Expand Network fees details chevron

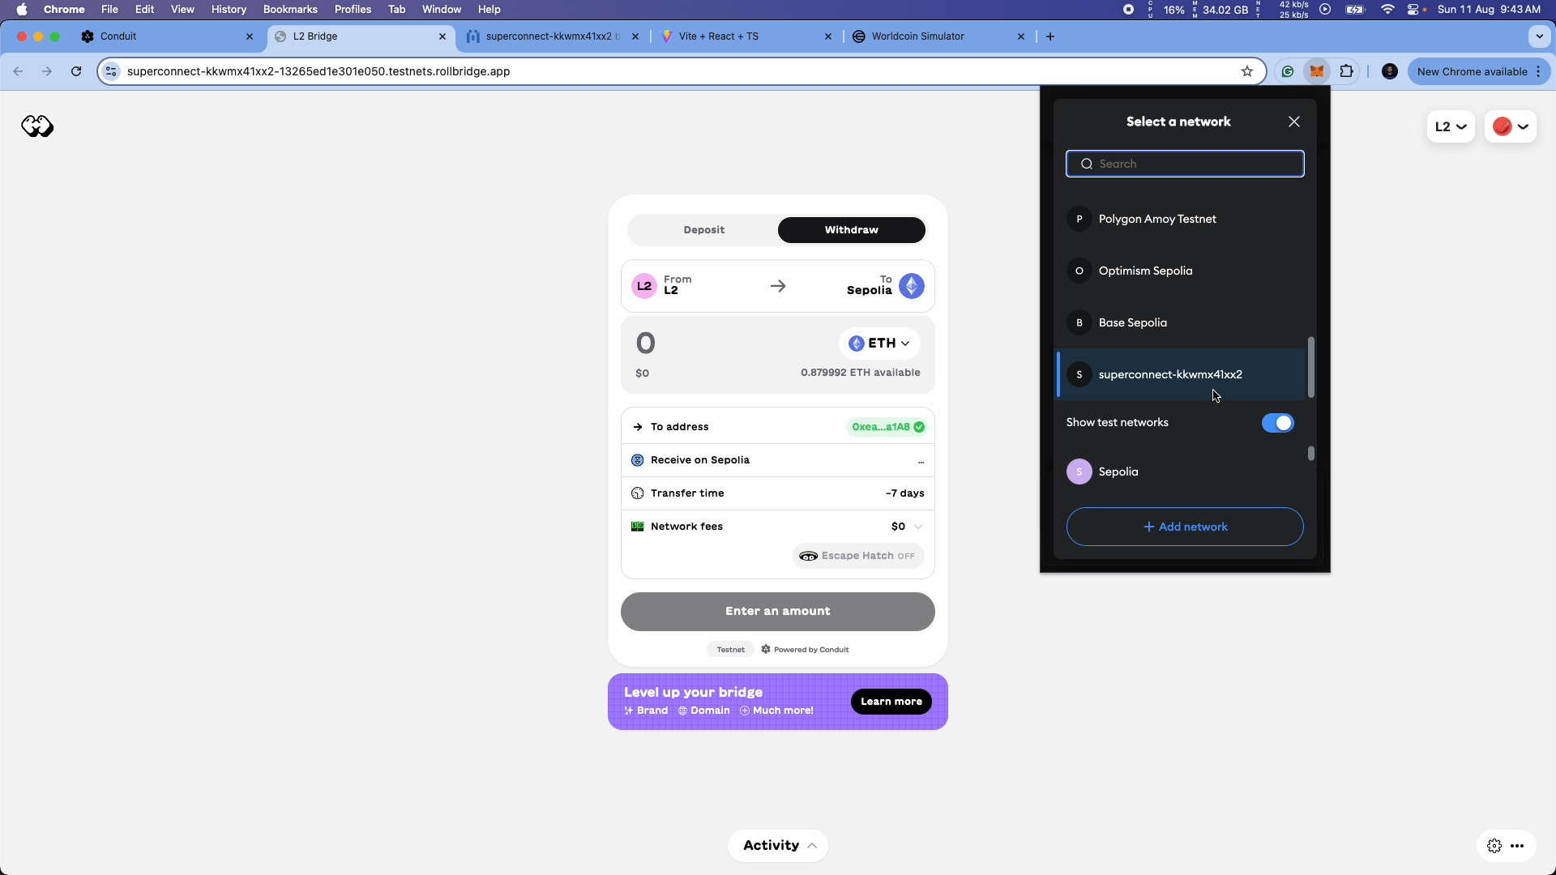point(918,527)
